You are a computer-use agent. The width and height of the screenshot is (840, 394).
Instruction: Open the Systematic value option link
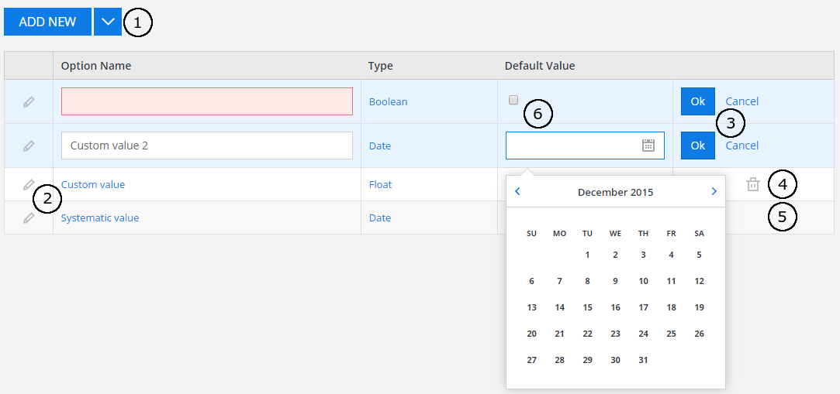pos(100,218)
